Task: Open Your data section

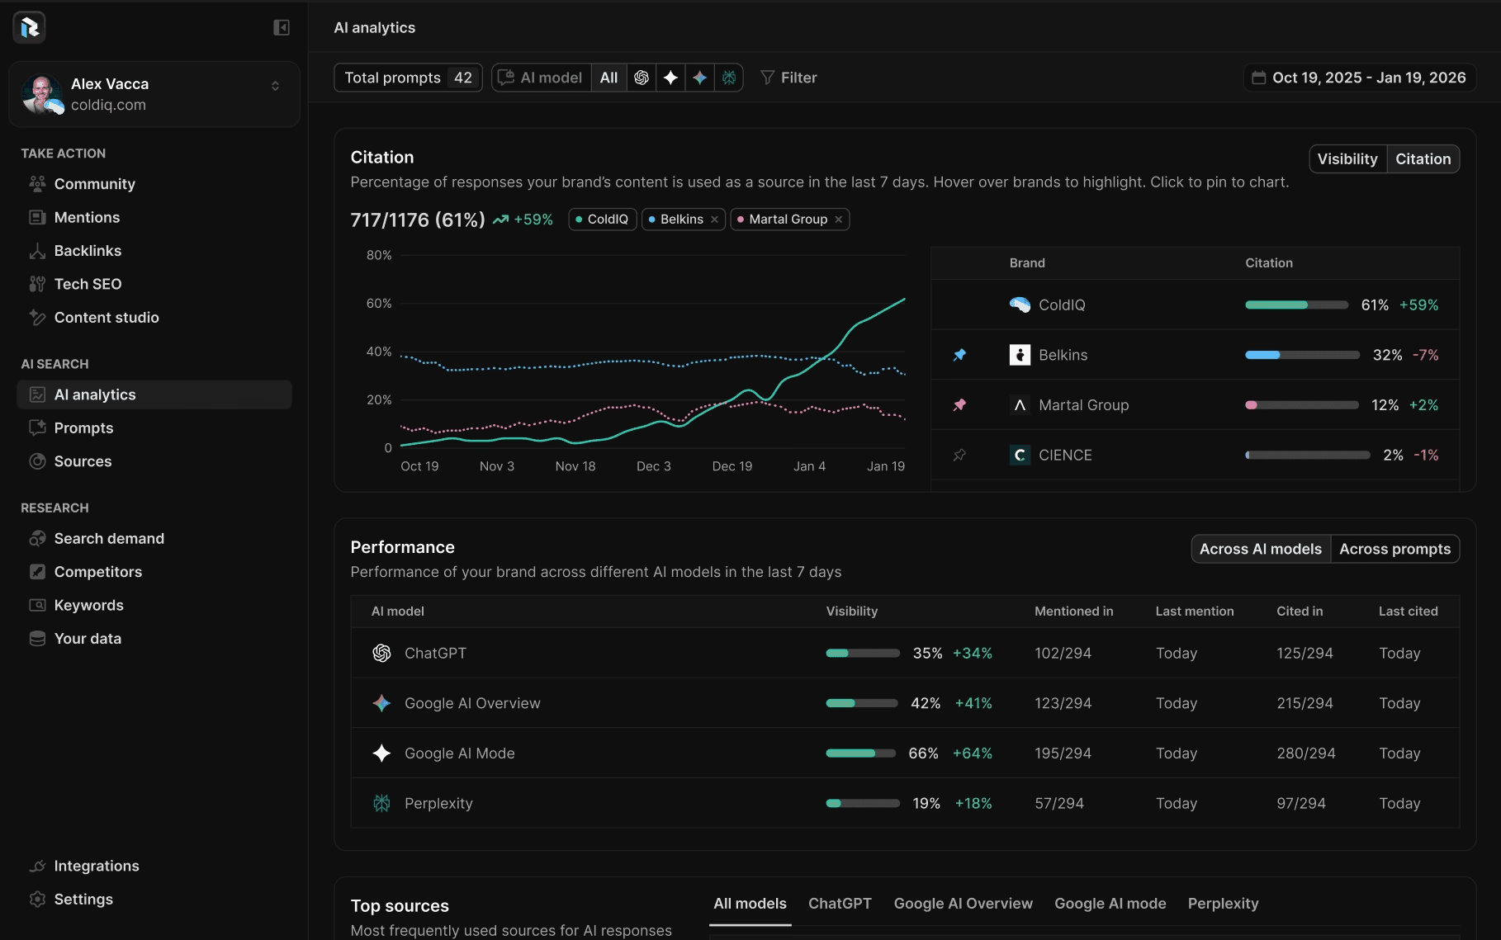Action: [154, 639]
